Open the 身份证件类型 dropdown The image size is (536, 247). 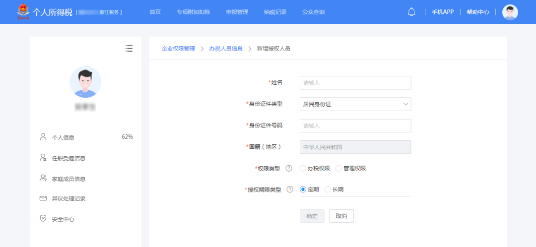(355, 104)
